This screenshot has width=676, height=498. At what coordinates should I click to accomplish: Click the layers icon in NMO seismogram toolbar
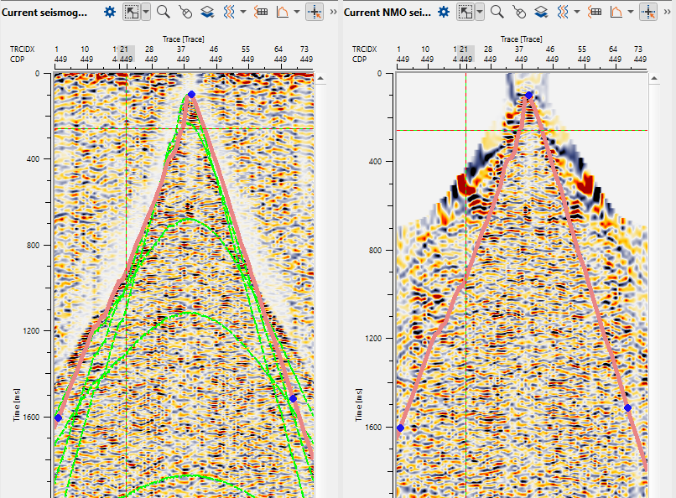[x=542, y=12]
